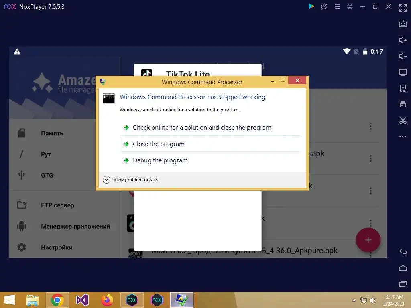
Task: Click second Nox icon in taskbar
Action: point(157,300)
